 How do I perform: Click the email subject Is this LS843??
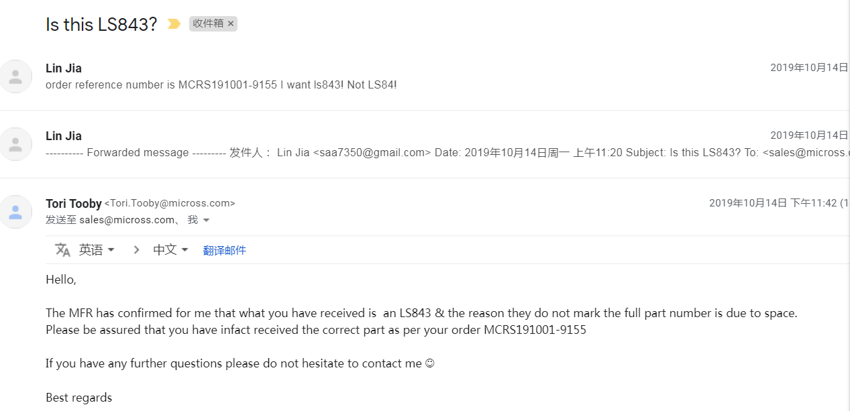101,24
